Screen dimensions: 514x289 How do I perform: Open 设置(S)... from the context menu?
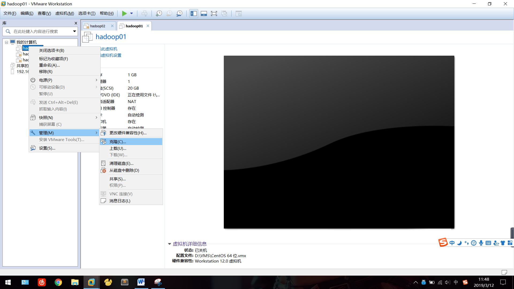[x=64, y=148]
